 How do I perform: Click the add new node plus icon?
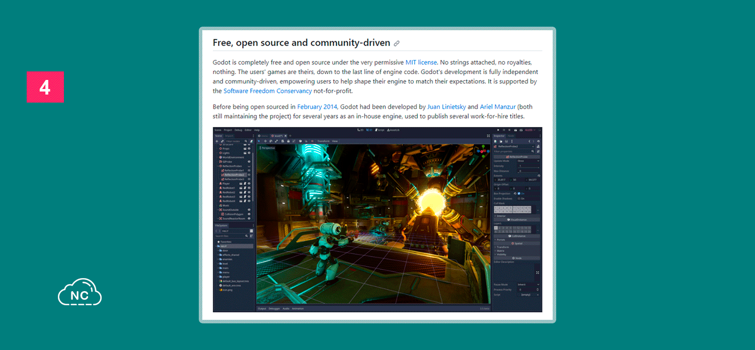[216, 141]
